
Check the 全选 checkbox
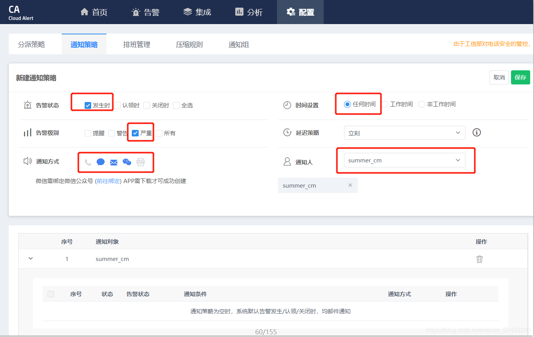tap(176, 105)
